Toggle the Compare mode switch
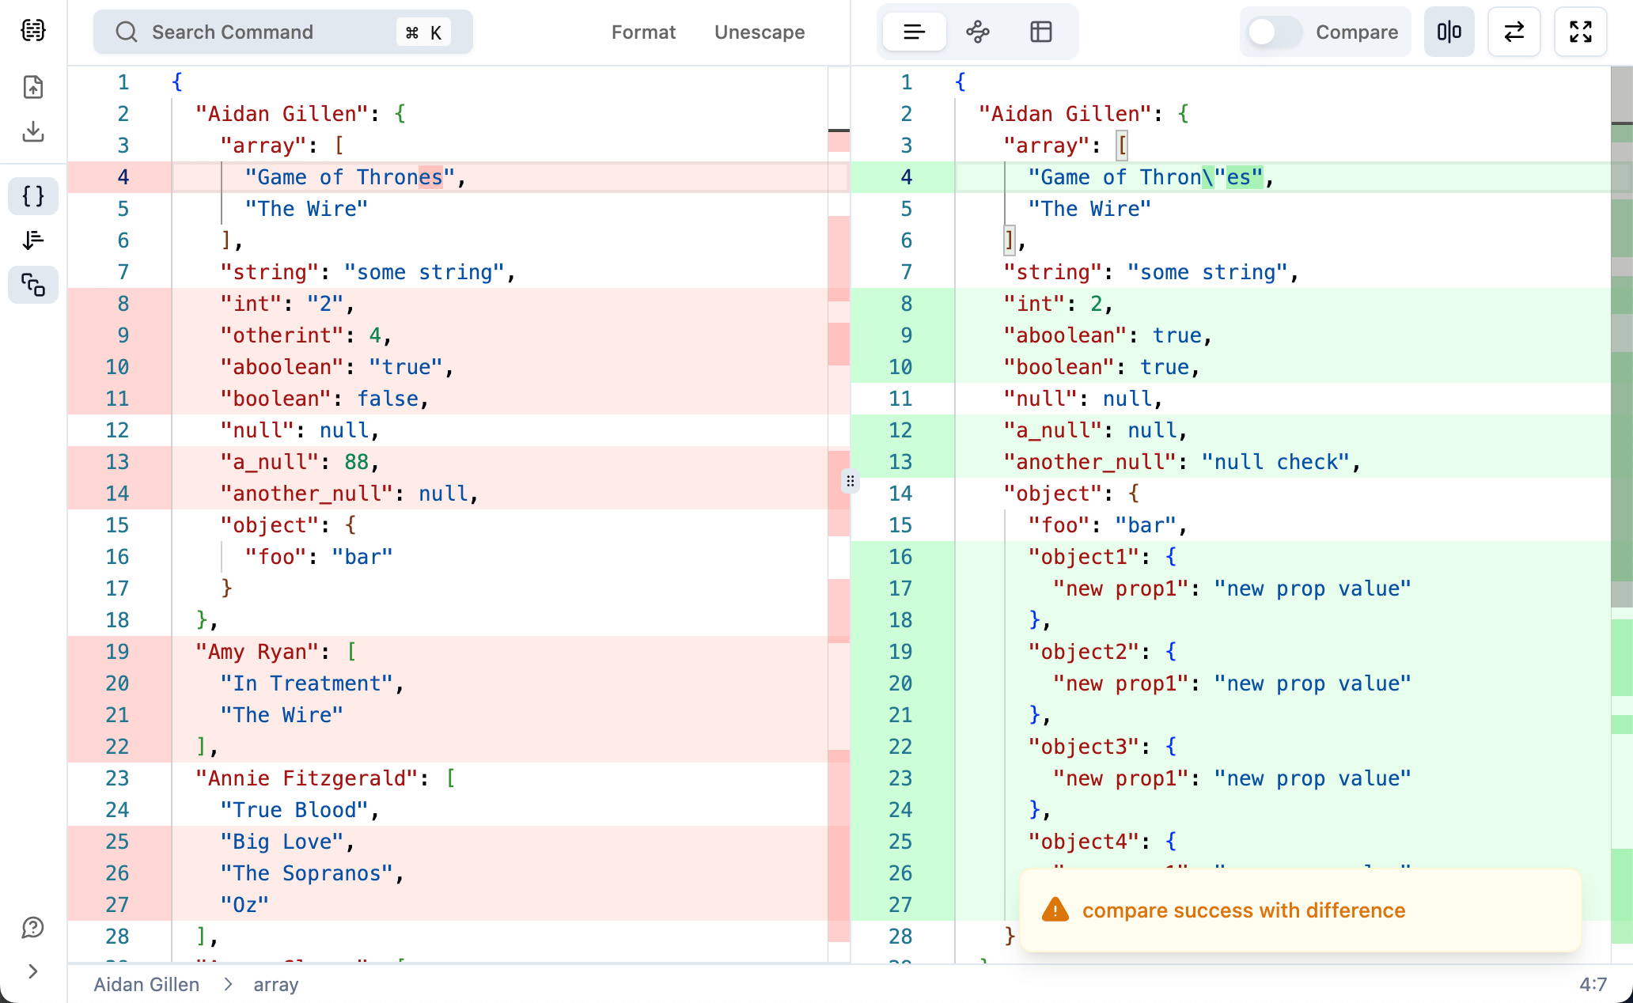1633x1003 pixels. pyautogui.click(x=1271, y=32)
